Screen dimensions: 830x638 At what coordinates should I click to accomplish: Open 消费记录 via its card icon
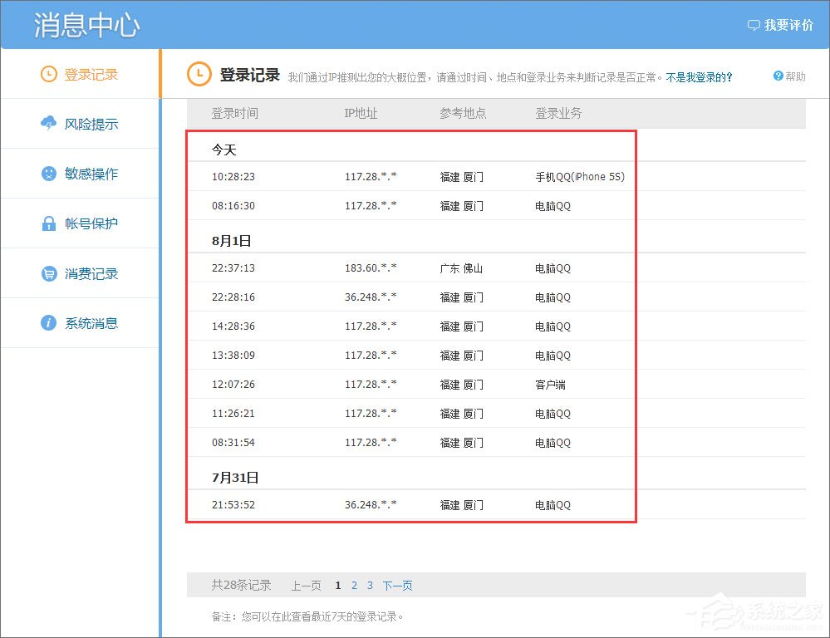[x=50, y=273]
